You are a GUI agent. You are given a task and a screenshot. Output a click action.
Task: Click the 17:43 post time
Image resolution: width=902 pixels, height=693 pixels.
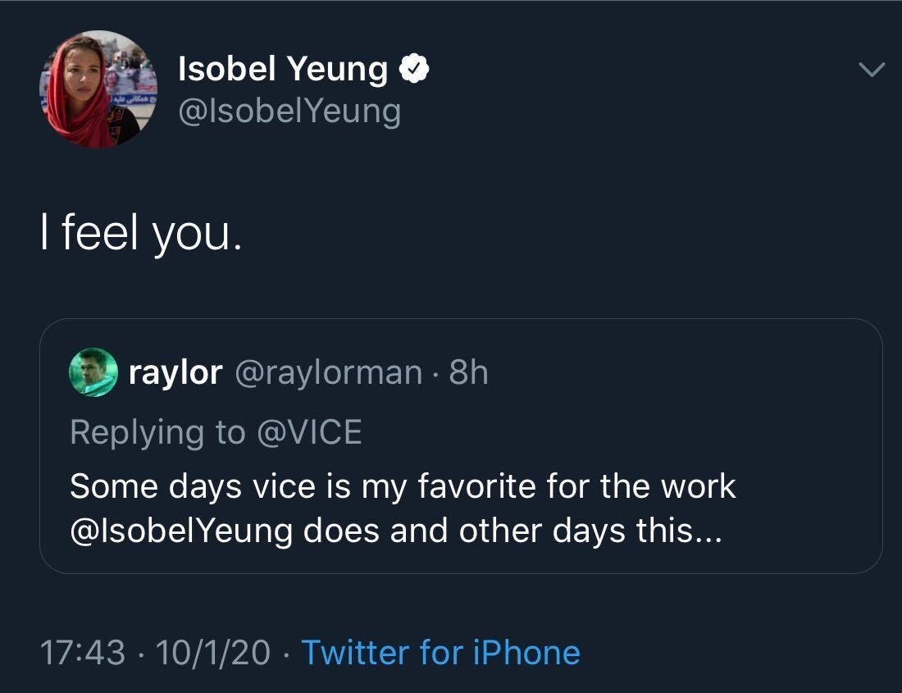(83, 653)
